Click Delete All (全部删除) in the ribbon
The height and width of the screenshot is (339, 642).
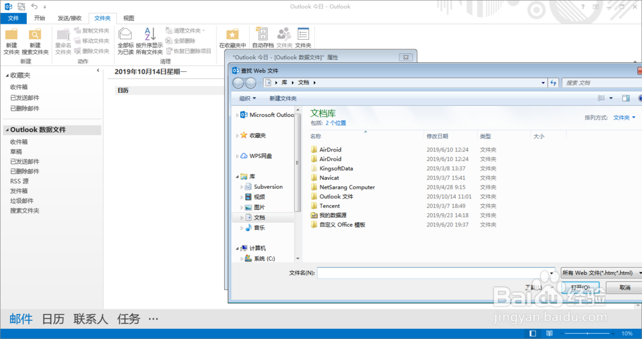(x=180, y=41)
